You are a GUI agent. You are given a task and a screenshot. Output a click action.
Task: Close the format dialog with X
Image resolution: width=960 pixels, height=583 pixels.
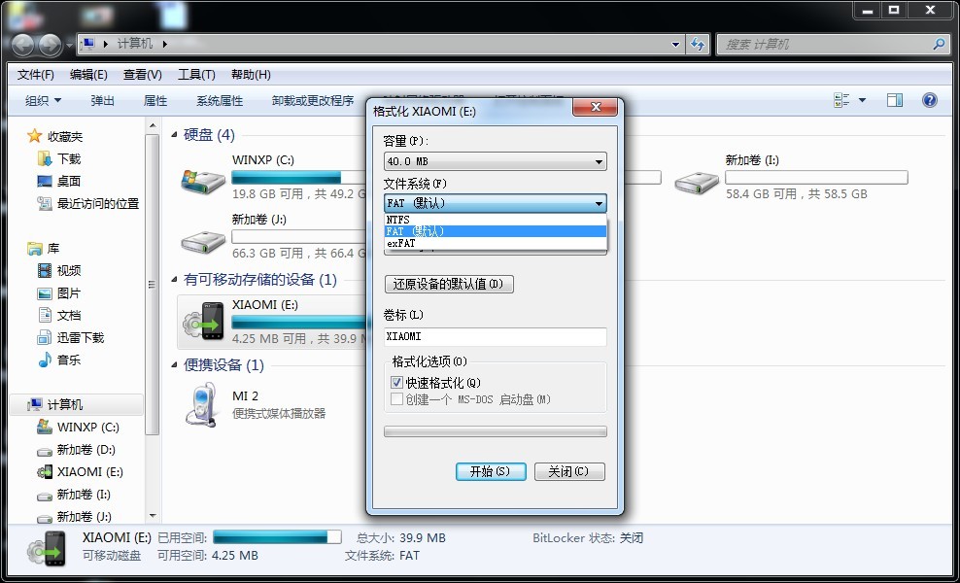point(595,107)
